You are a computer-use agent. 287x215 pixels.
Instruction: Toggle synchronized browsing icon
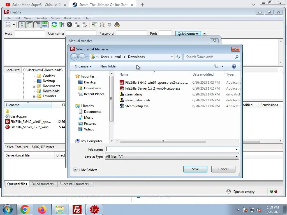[110, 25]
